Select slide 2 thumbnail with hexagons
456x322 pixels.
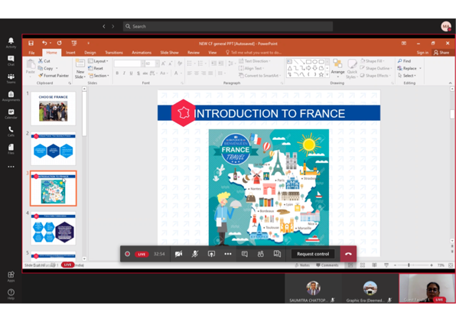[54, 148]
